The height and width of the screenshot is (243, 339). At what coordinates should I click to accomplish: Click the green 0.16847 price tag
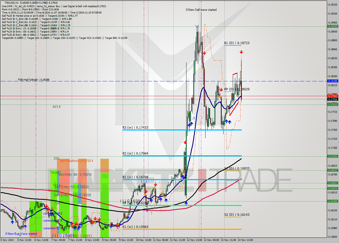point(333,170)
